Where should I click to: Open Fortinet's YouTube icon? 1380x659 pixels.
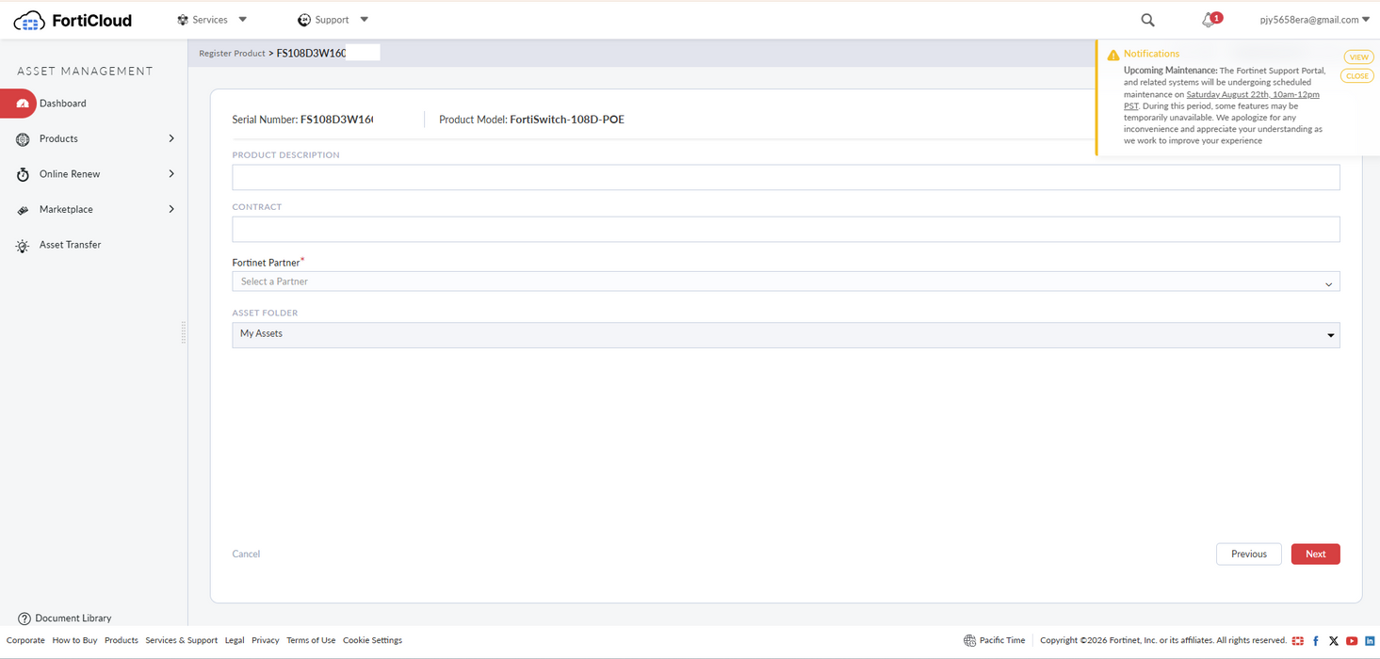coord(1352,641)
